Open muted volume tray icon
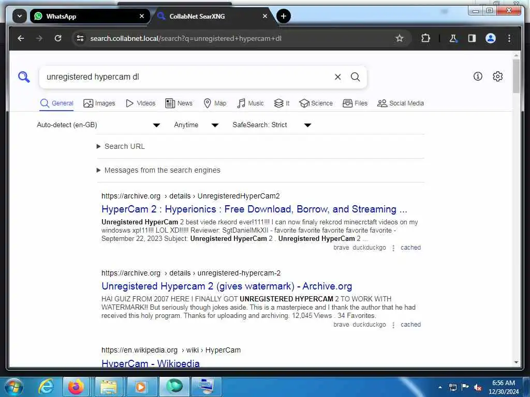Viewport: 530px width, 397px height. (x=477, y=387)
